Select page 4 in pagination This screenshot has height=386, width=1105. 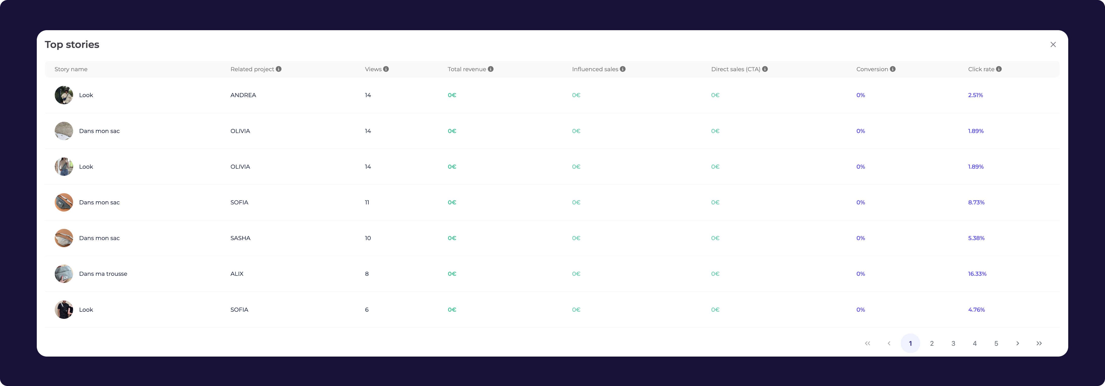[x=975, y=343]
